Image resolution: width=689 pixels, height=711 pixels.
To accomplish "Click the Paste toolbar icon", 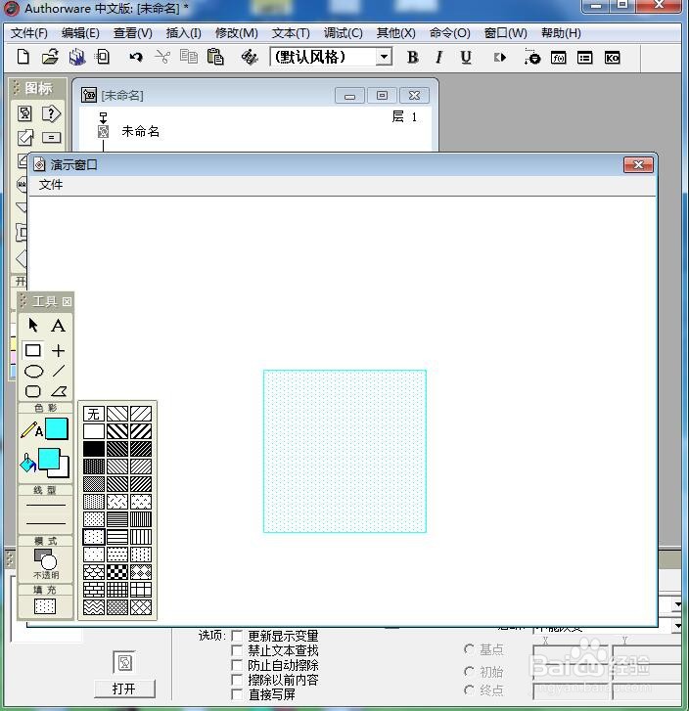I will (215, 57).
